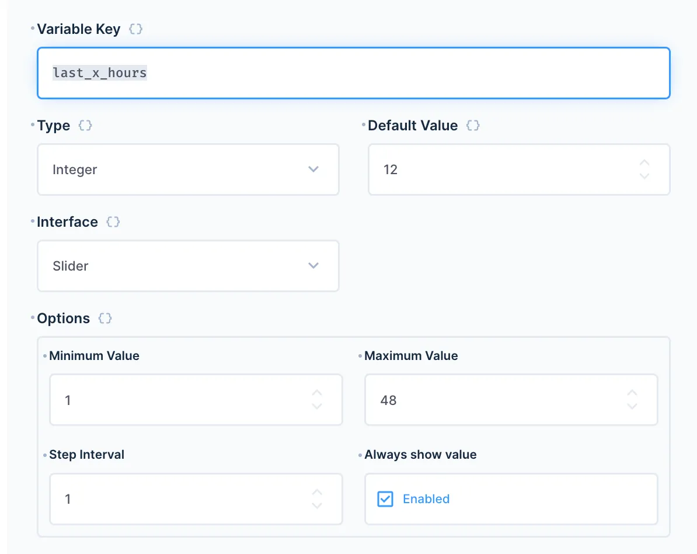Click the {} icon beside Options heading

point(105,318)
